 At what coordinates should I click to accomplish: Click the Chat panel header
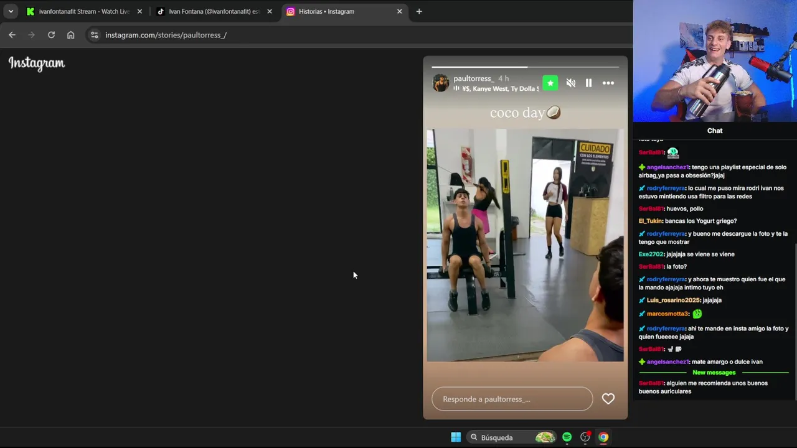[715, 131]
